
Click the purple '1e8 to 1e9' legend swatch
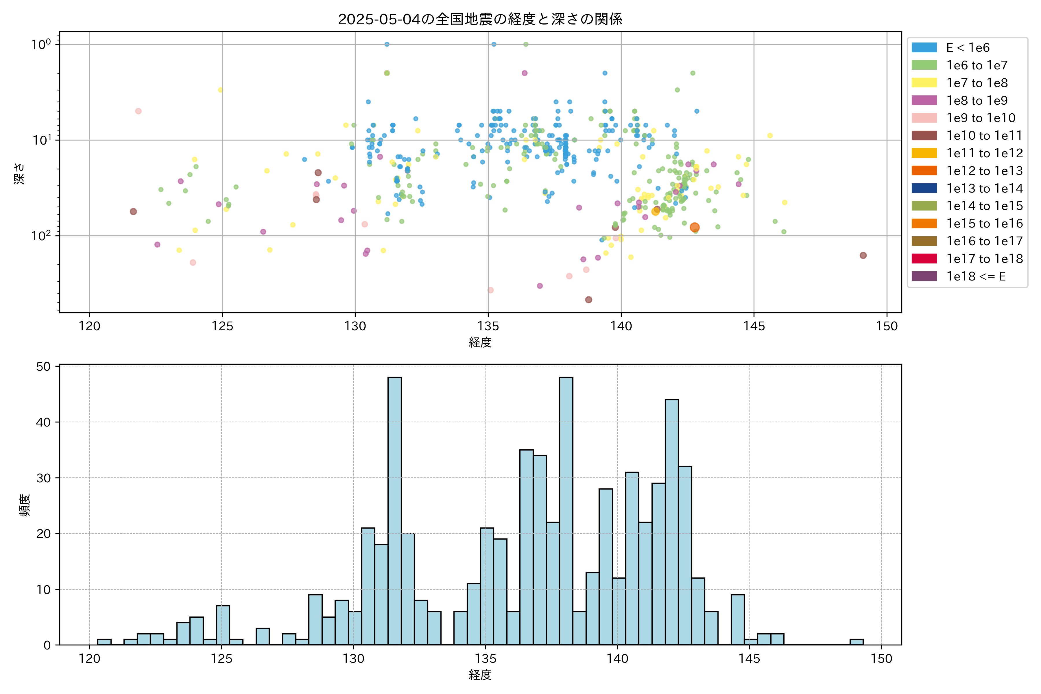click(x=924, y=100)
